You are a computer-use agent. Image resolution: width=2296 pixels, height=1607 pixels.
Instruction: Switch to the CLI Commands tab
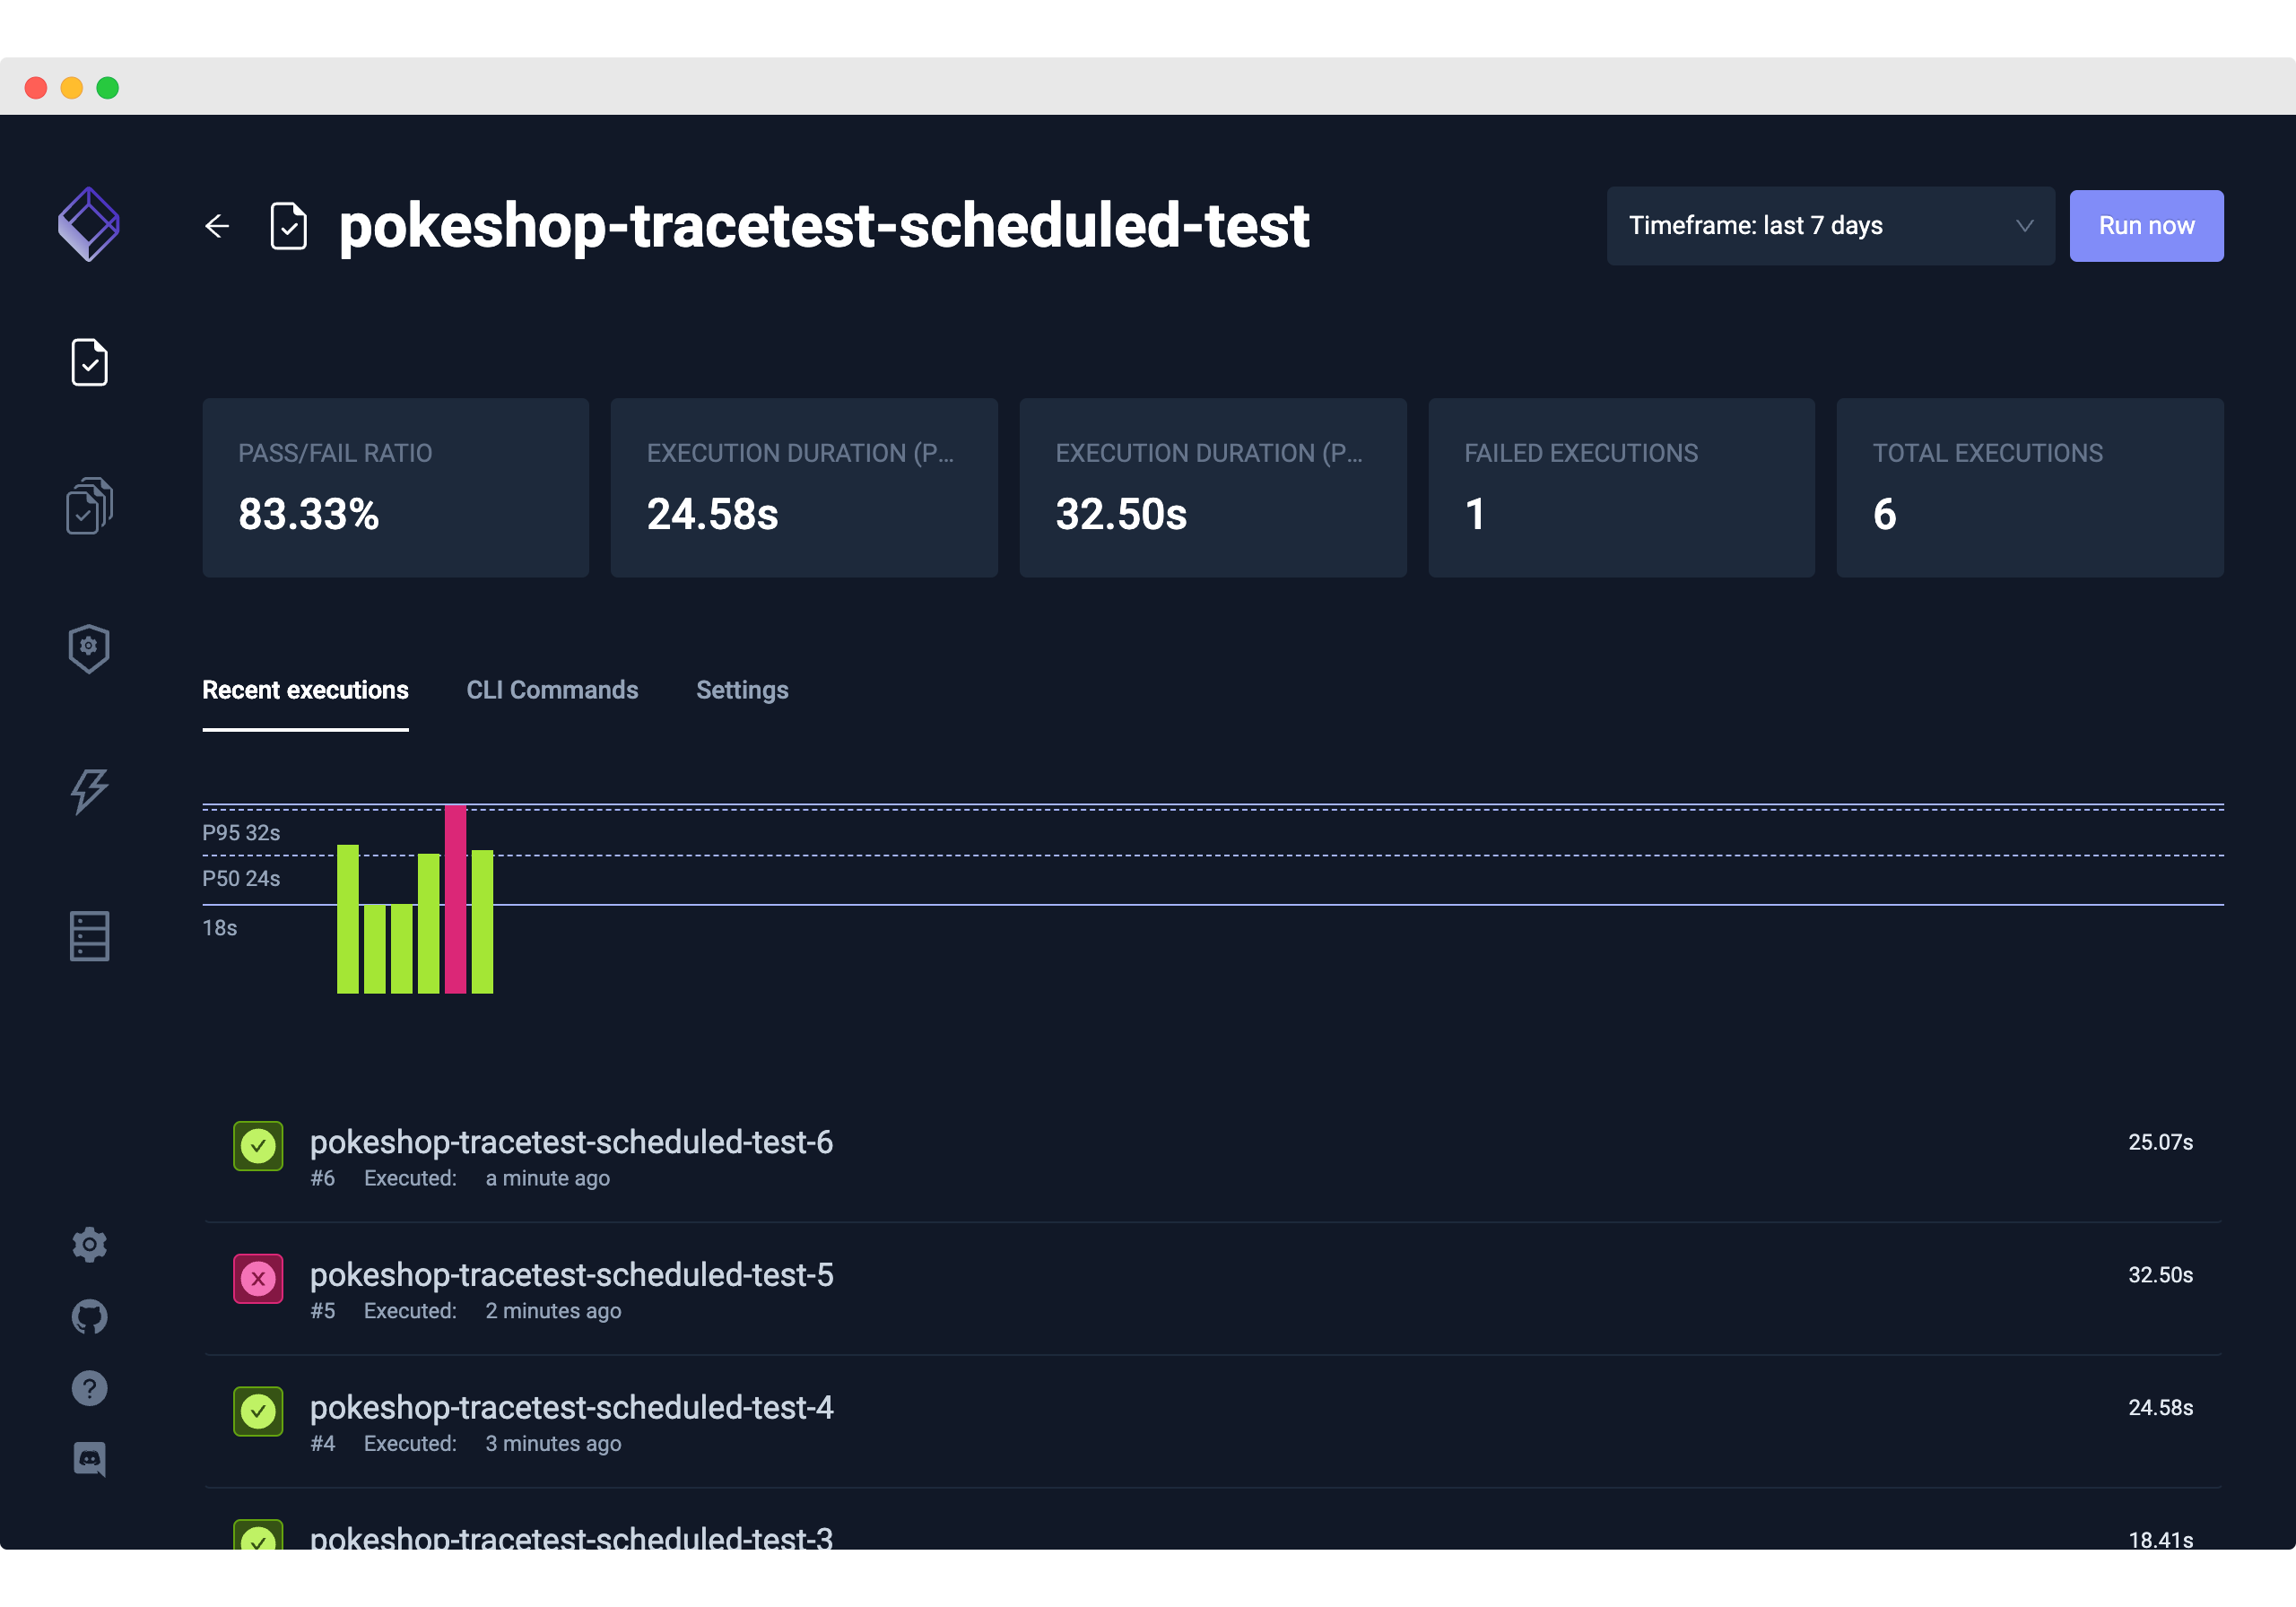552,690
